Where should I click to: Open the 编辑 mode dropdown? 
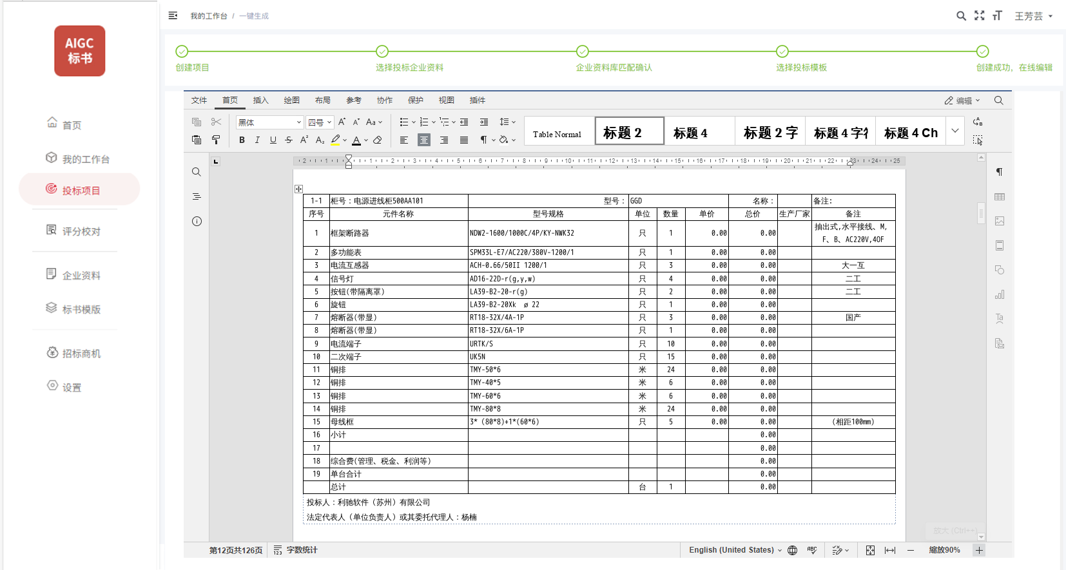(962, 100)
